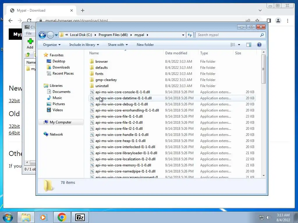Image resolution: width=298 pixels, height=223 pixels.
Task: Click Add button in 7-Zip window
Action: [x=30, y=44]
